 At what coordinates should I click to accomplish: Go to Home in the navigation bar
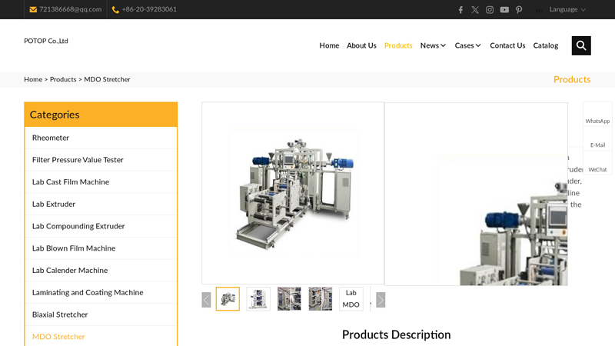(329, 45)
